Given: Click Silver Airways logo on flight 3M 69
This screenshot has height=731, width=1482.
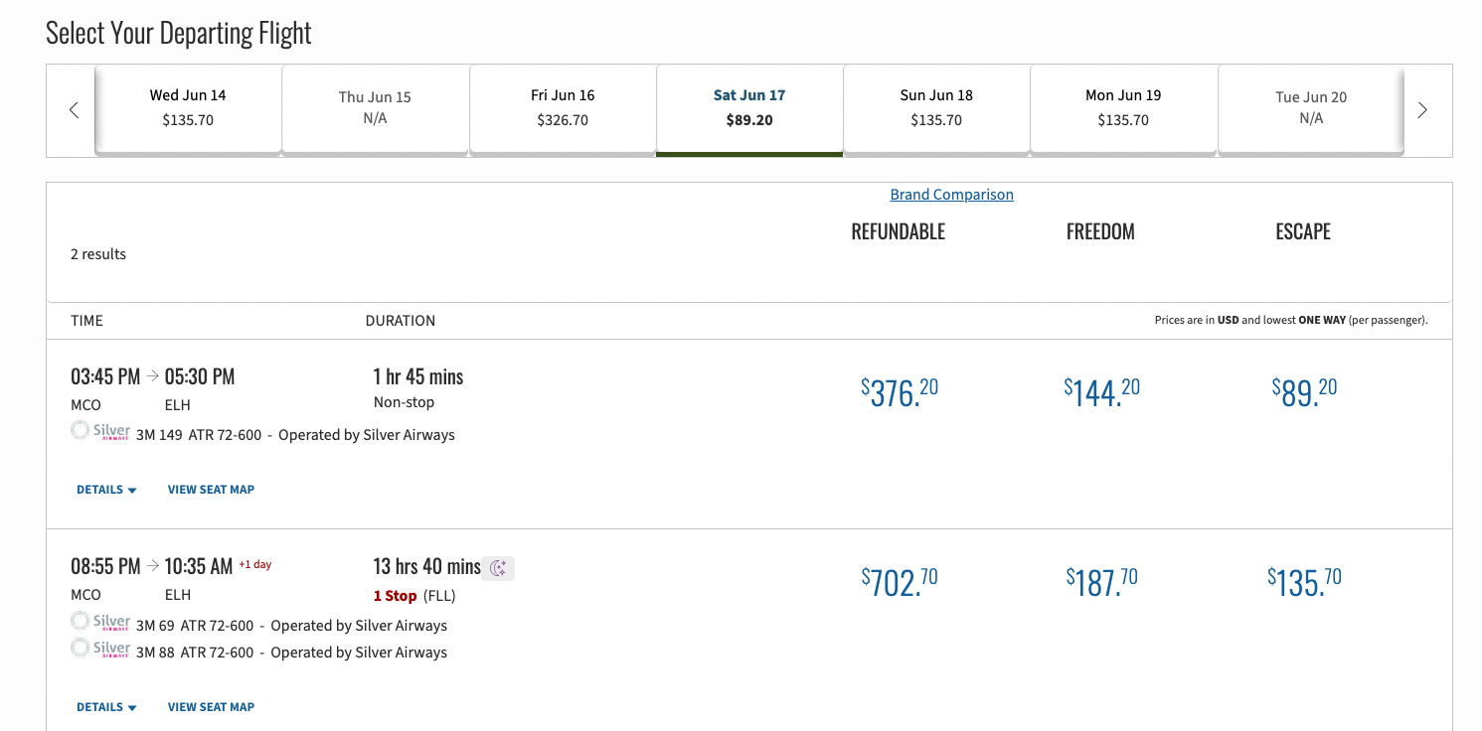Looking at the screenshot, I should click(100, 623).
